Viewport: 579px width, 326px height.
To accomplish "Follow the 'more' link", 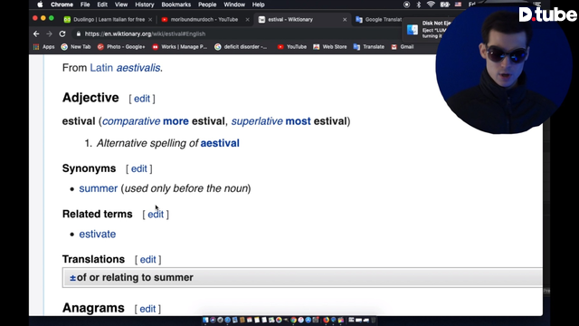I will pyautogui.click(x=176, y=121).
